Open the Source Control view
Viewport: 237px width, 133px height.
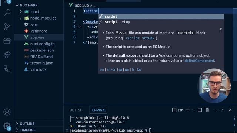(7, 27)
